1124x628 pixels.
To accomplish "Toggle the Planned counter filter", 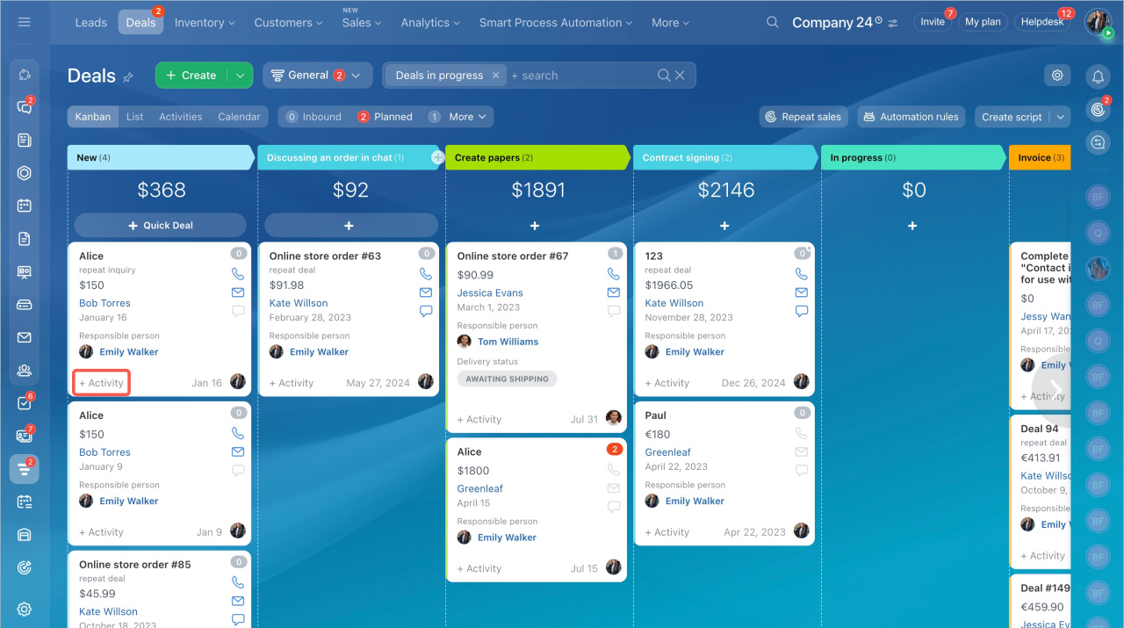I will (385, 117).
